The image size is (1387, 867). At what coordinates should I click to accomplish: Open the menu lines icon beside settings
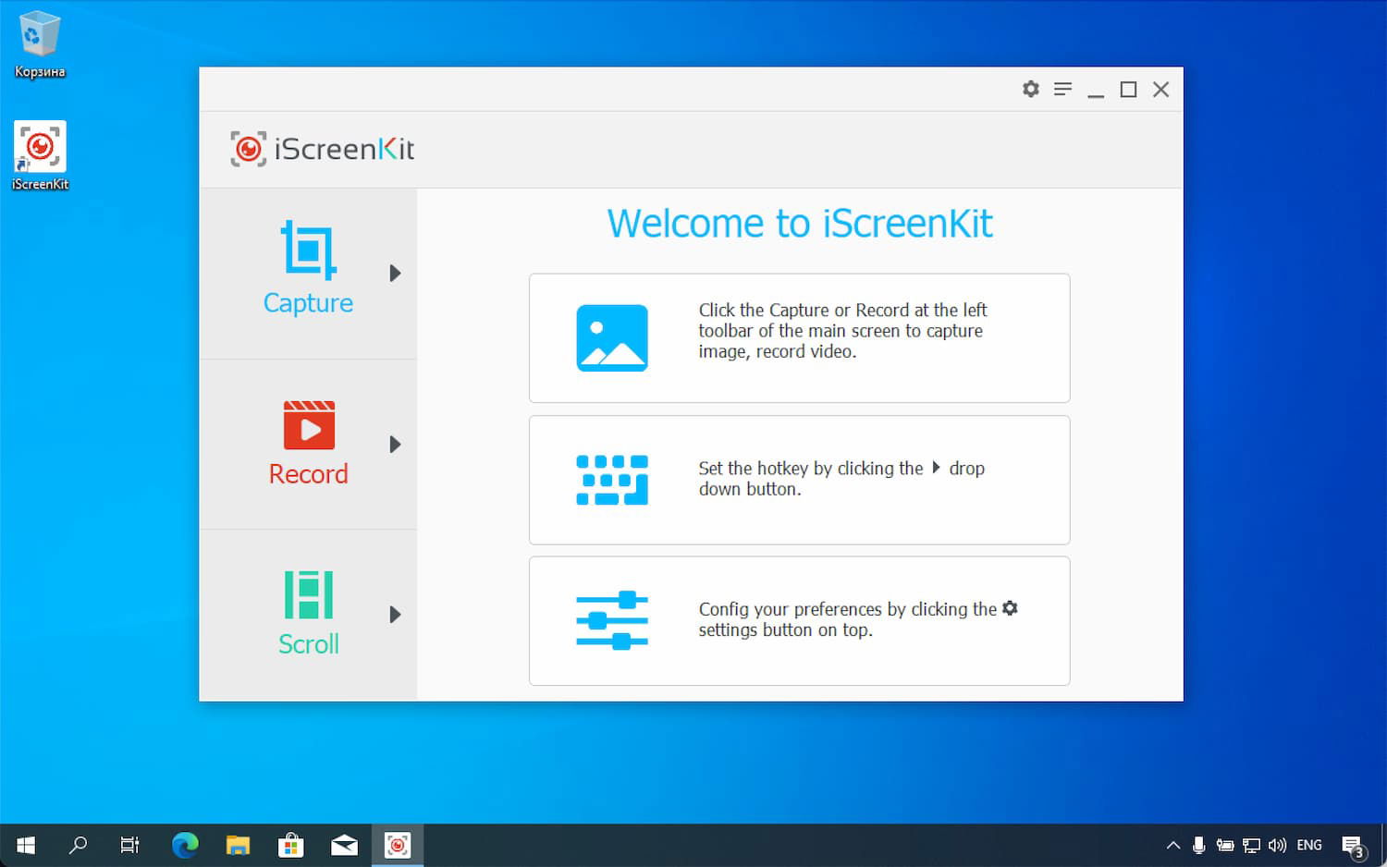coord(1062,89)
